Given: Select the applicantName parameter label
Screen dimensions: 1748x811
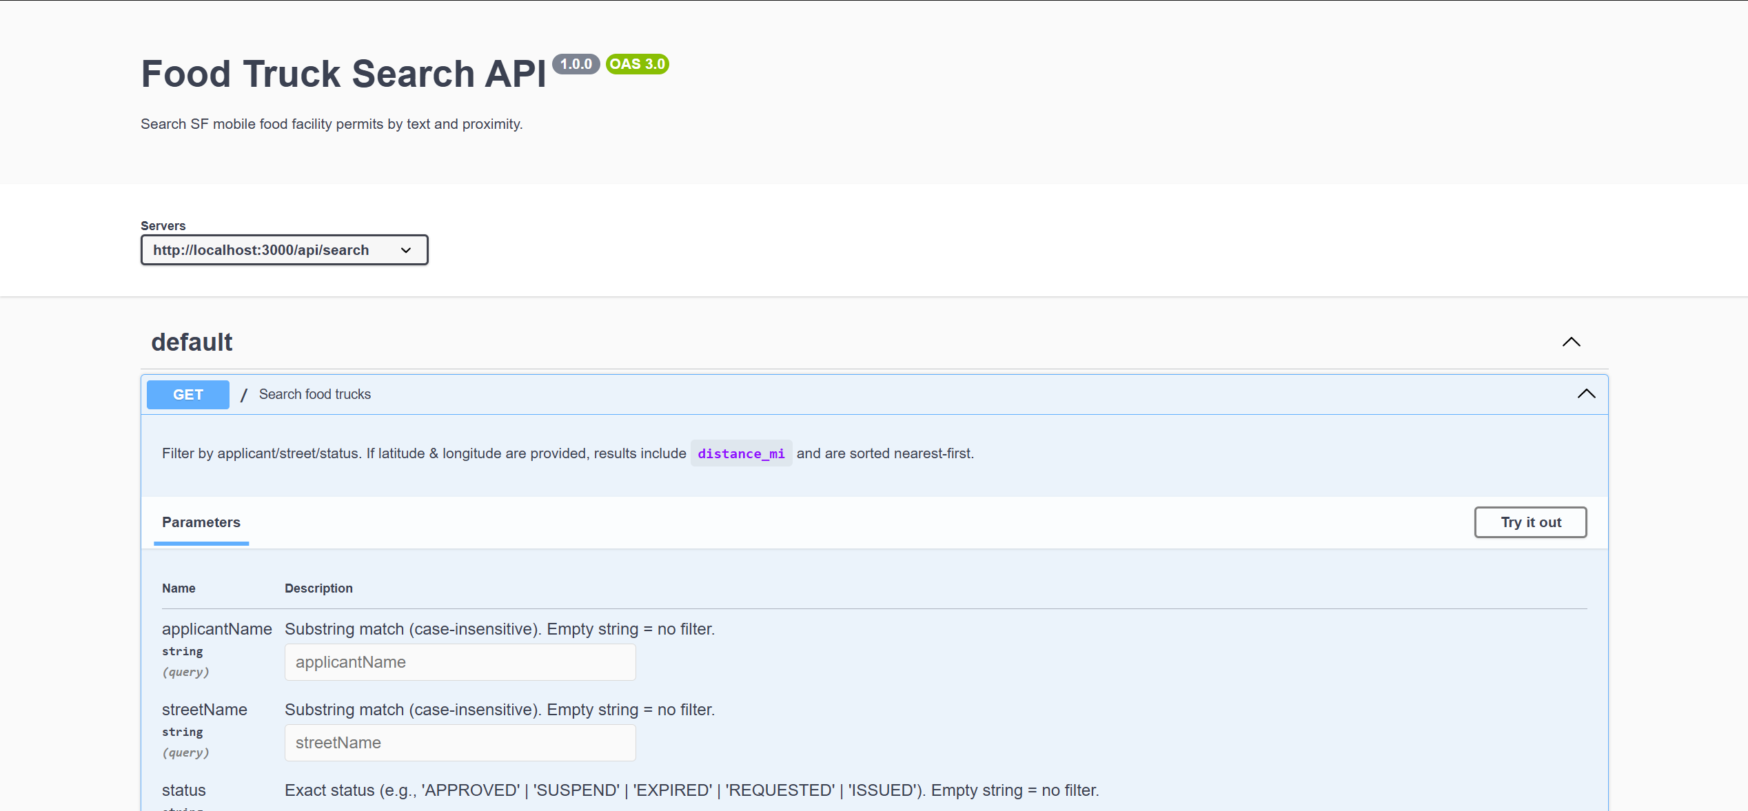Looking at the screenshot, I should click(216, 629).
